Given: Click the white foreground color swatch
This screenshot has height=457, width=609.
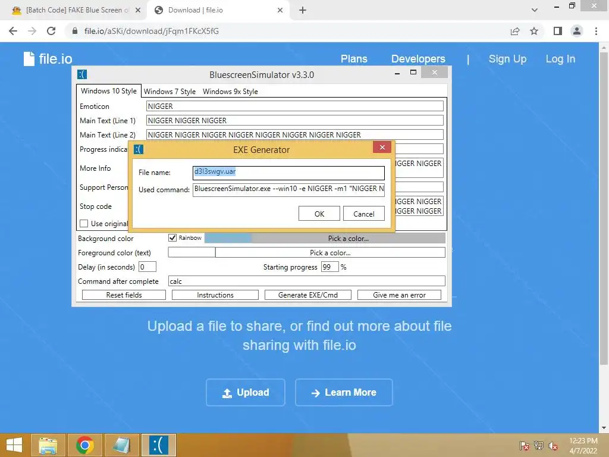Looking at the screenshot, I should [192, 252].
